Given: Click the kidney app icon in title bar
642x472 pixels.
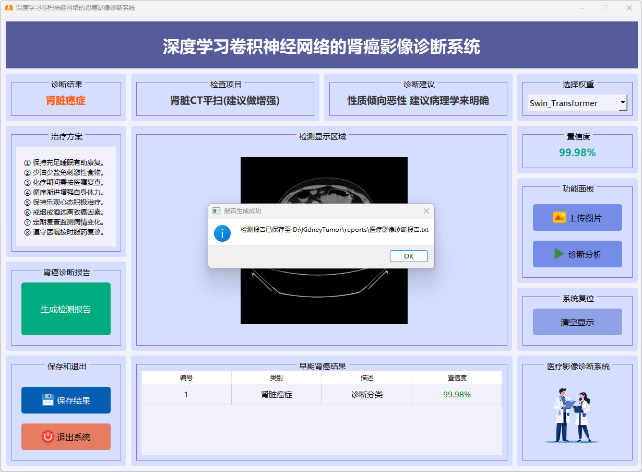Looking at the screenshot, I should (9, 8).
